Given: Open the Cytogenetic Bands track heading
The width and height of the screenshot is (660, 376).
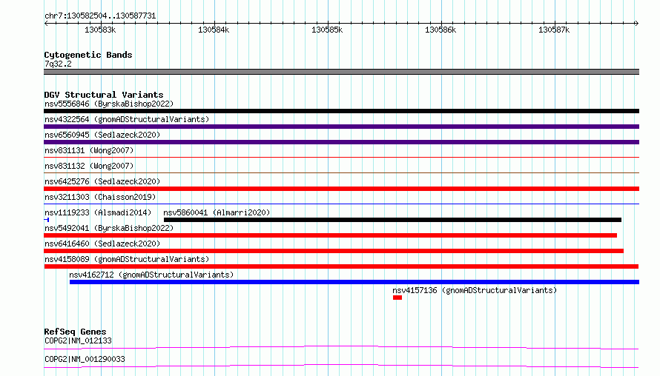Looking at the screenshot, I should [88, 55].
